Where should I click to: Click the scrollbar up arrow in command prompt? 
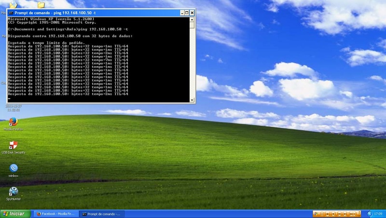pyautogui.click(x=192, y=19)
